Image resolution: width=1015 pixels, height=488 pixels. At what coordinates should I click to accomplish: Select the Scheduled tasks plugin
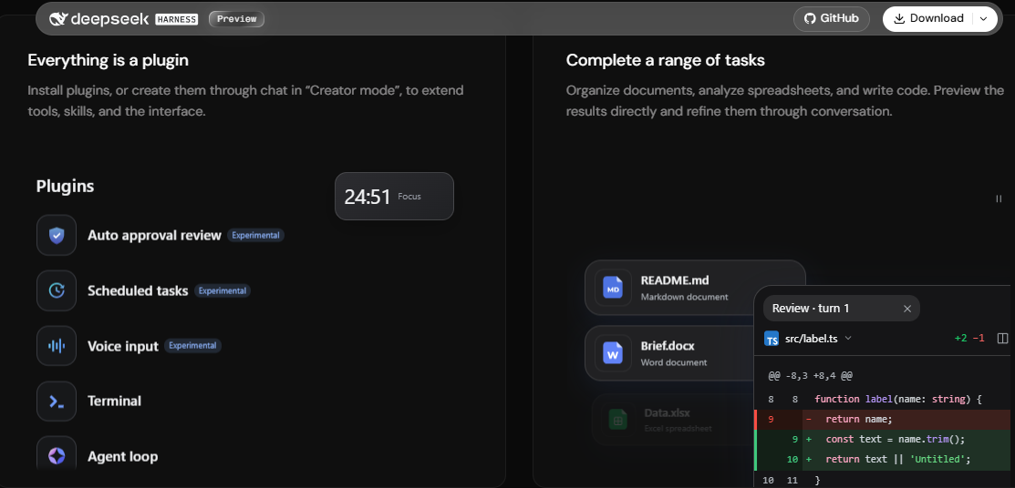tap(138, 290)
